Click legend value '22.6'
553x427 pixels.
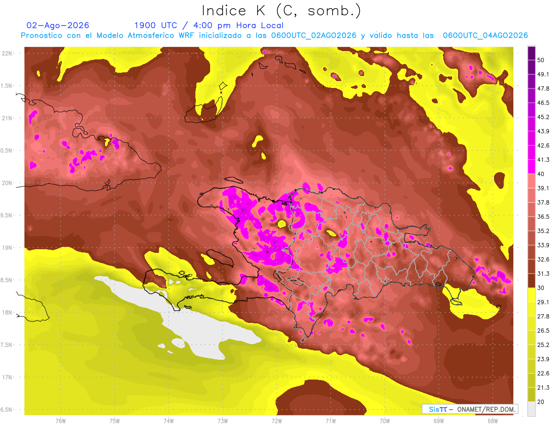pyautogui.click(x=543, y=373)
